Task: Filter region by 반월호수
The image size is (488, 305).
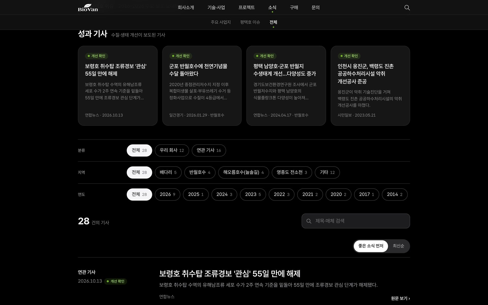Action: point(200,172)
